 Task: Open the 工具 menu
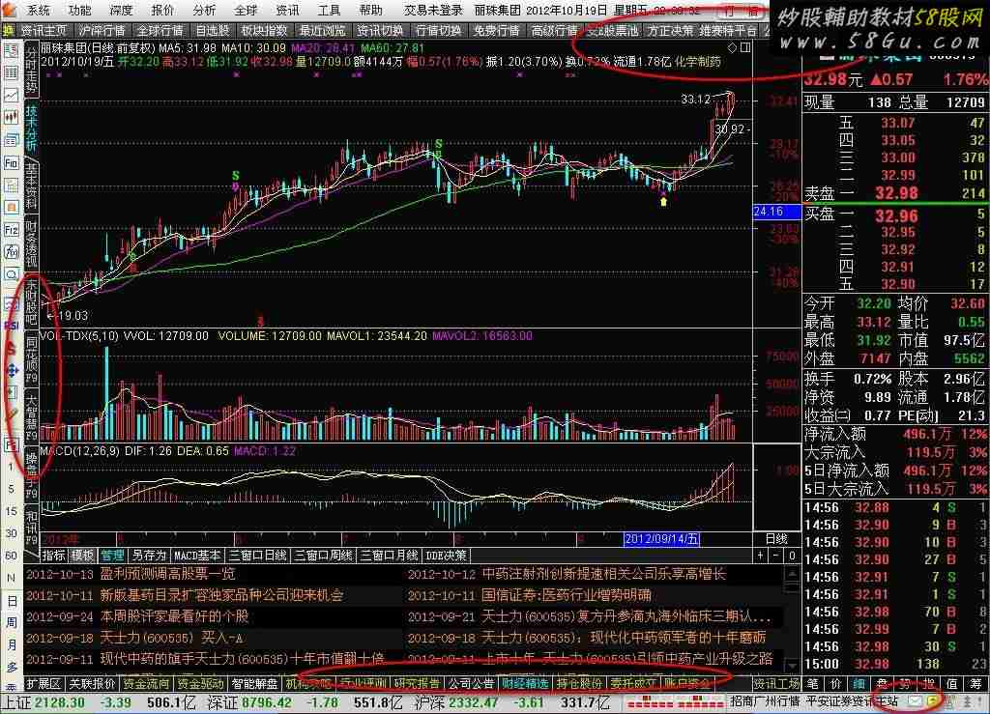tap(329, 10)
